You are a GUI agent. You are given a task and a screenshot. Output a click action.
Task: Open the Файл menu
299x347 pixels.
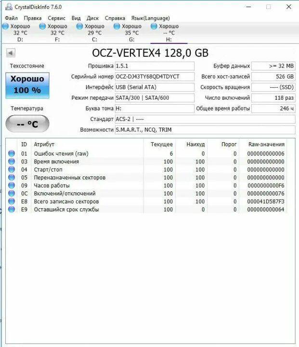pos(11,18)
